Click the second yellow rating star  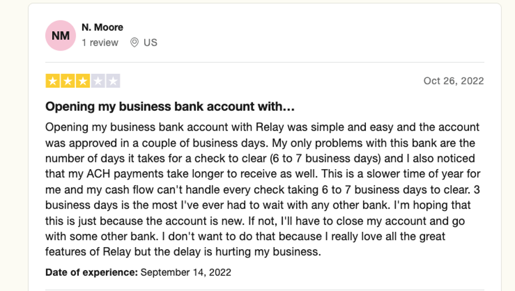tap(68, 81)
